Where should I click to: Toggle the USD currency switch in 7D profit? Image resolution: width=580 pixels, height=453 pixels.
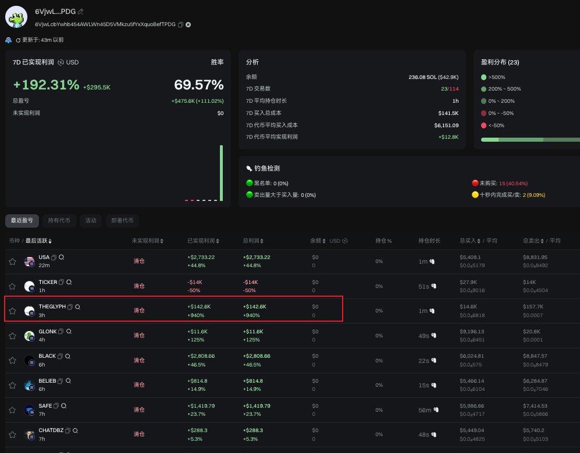61,62
